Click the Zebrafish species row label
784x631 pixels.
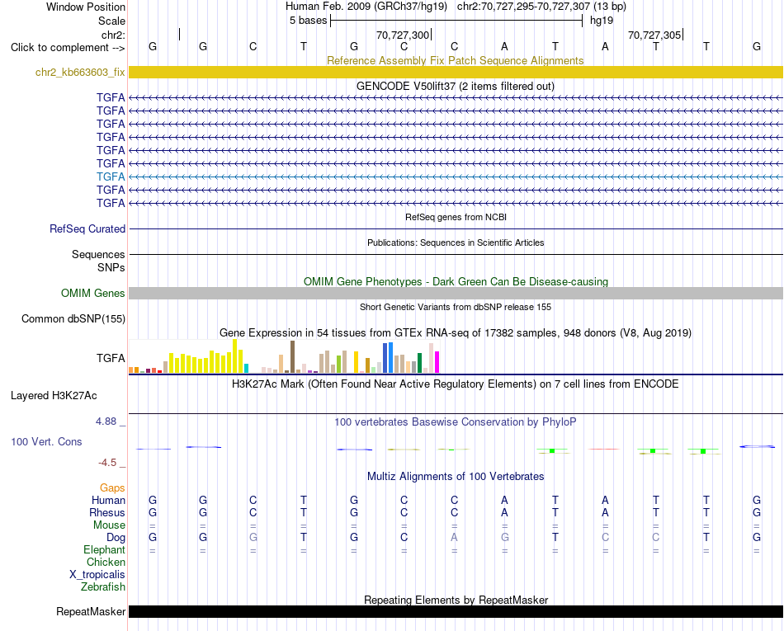pos(103,587)
